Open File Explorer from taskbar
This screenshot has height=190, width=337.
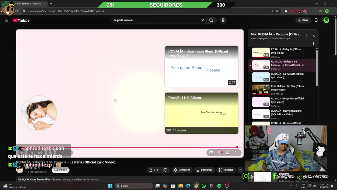tap(181, 186)
